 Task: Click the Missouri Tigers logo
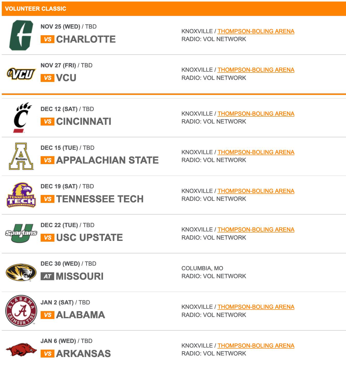(21, 272)
